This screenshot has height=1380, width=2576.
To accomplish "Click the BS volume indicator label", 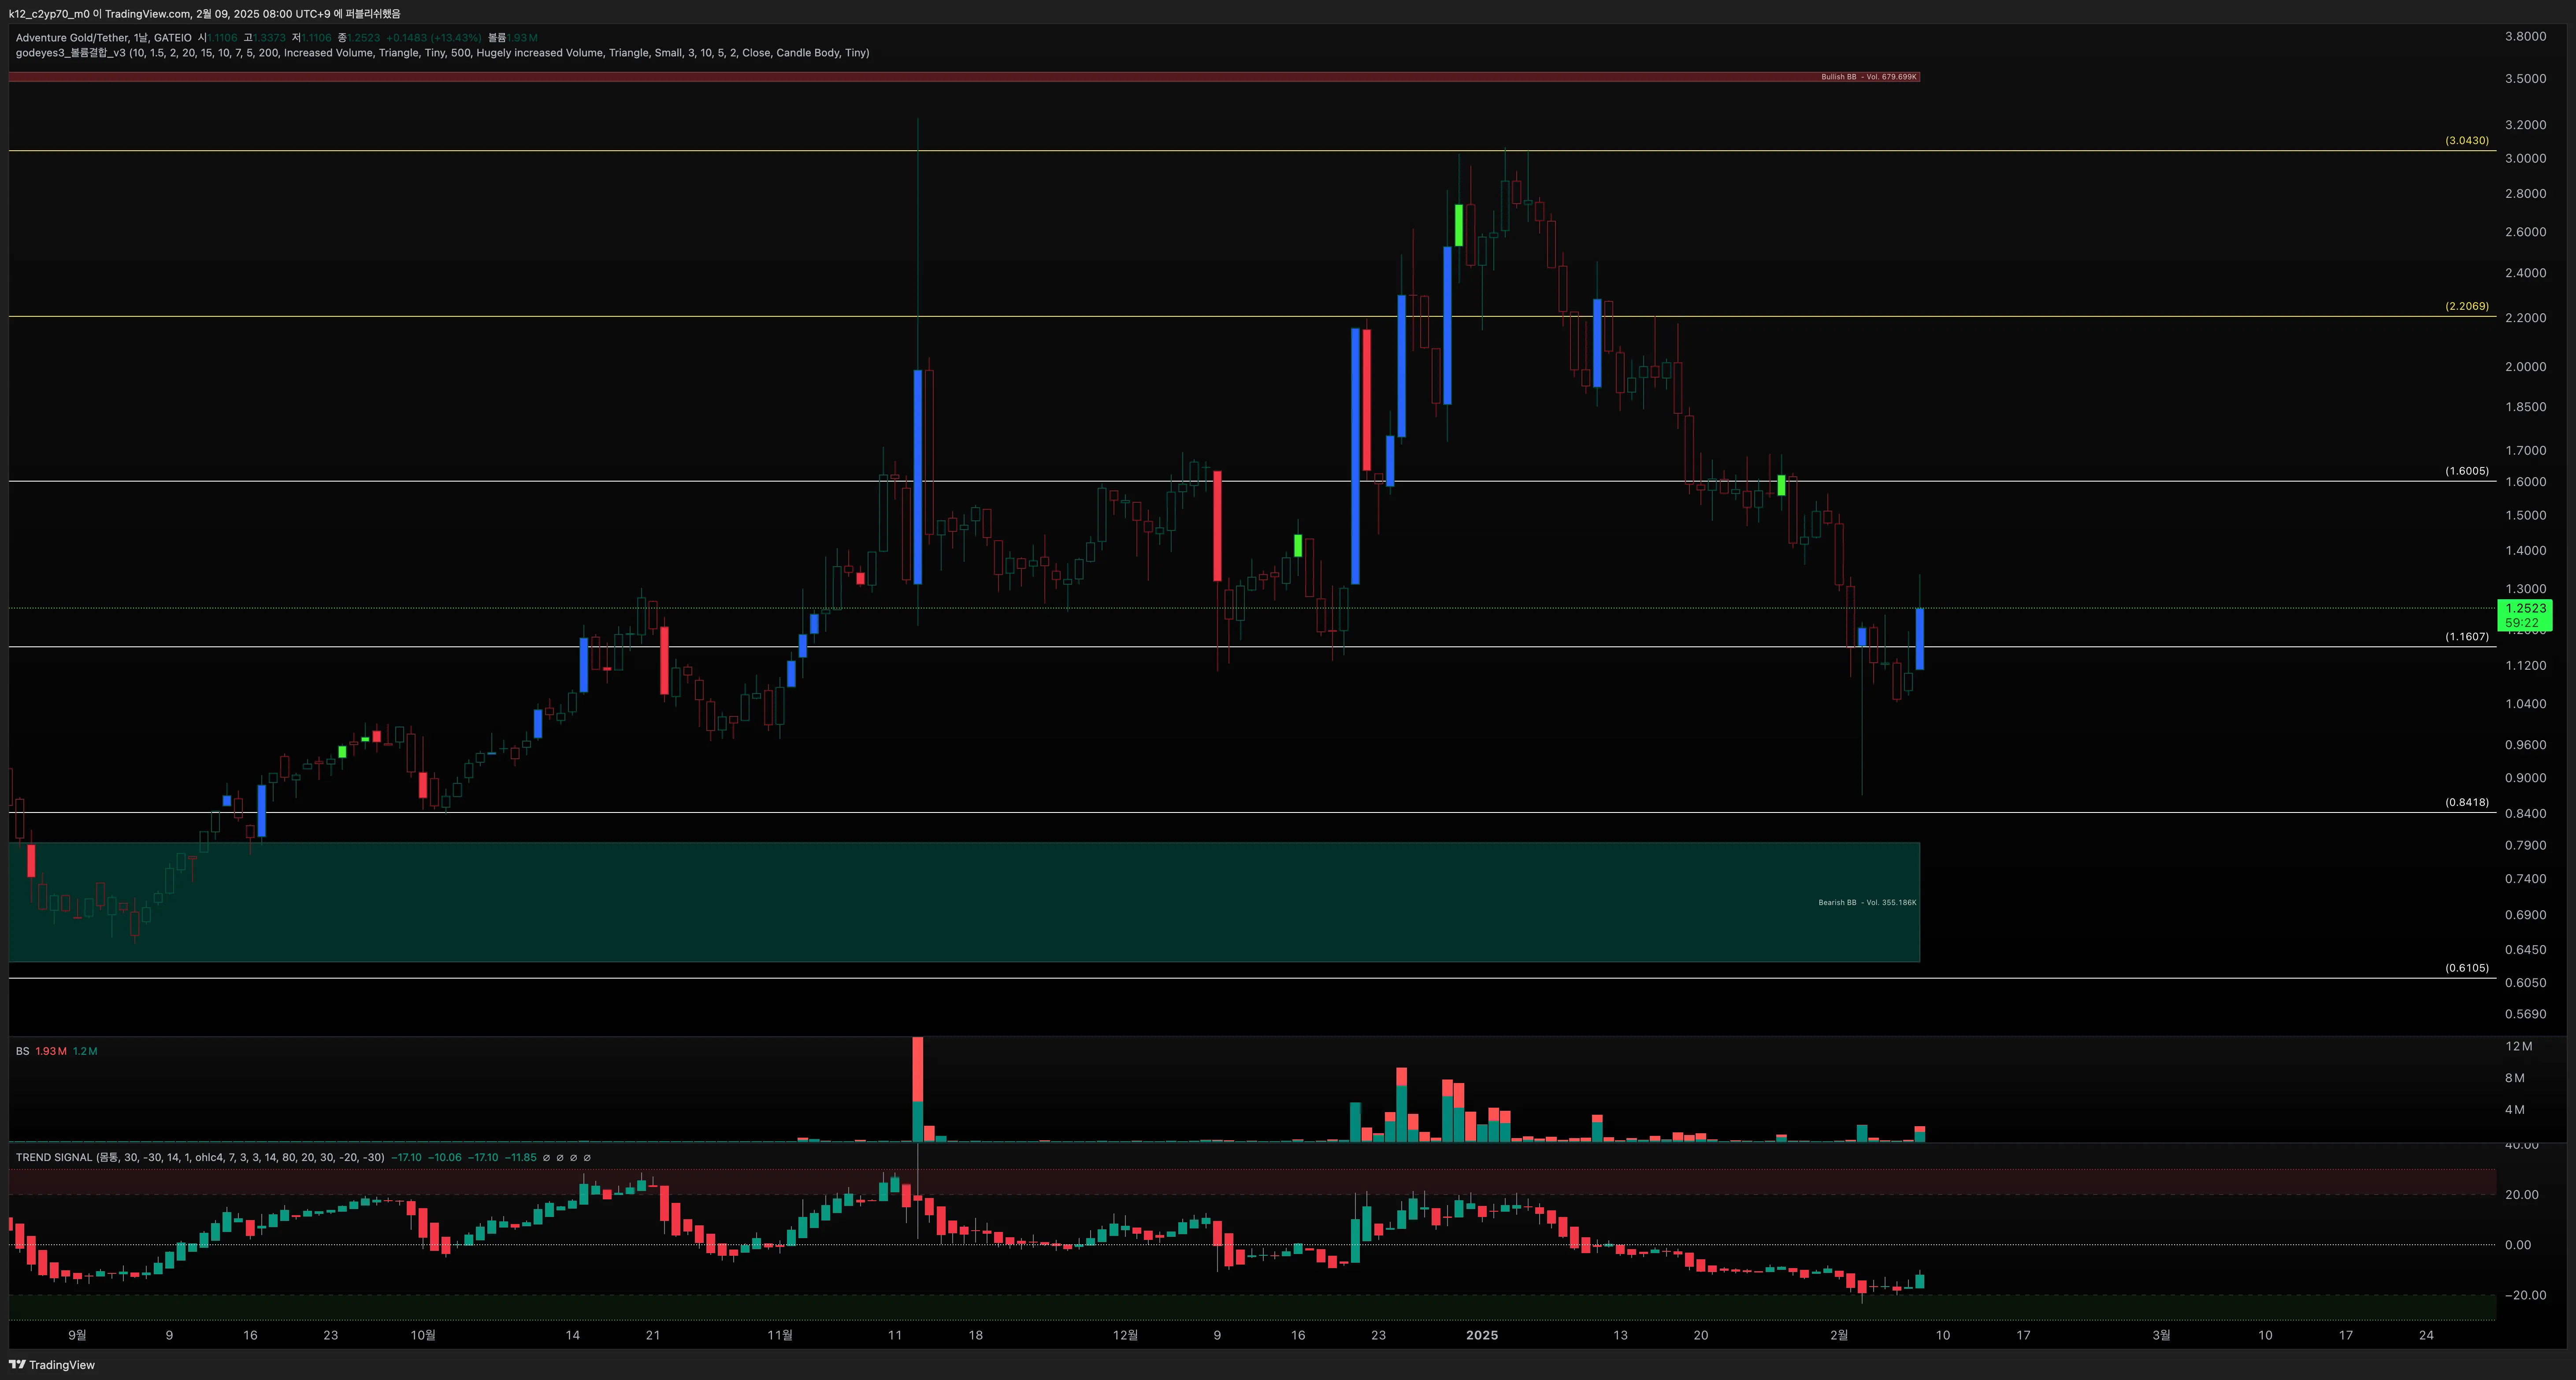I will (x=22, y=1051).
